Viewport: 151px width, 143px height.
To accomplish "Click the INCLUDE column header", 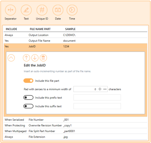I will click(x=11, y=29).
